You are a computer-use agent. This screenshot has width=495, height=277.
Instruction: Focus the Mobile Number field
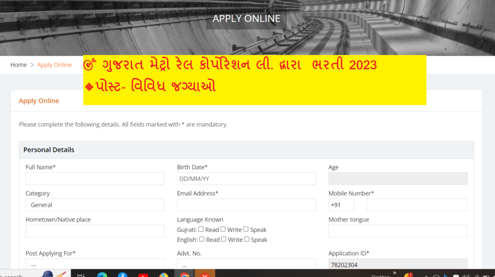point(417,204)
